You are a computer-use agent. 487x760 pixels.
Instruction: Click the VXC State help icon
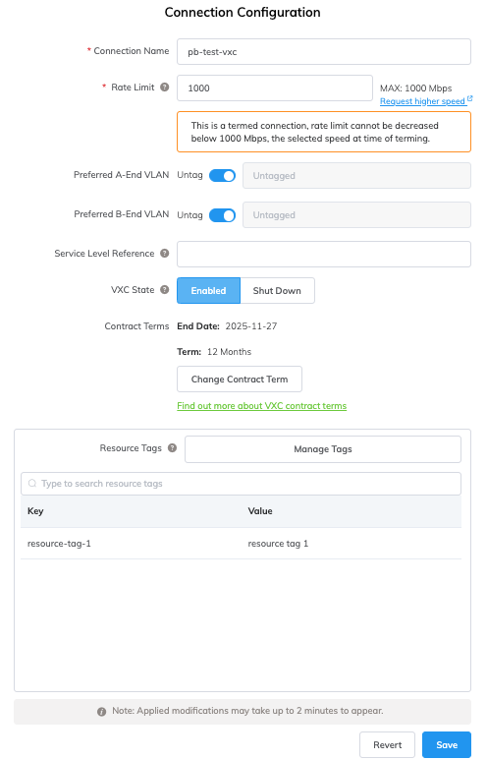[165, 290]
